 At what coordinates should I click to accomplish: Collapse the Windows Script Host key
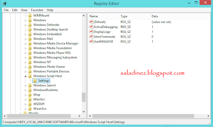[x=25, y=76]
